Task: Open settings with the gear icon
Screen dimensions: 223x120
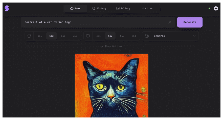Action: point(216,8)
